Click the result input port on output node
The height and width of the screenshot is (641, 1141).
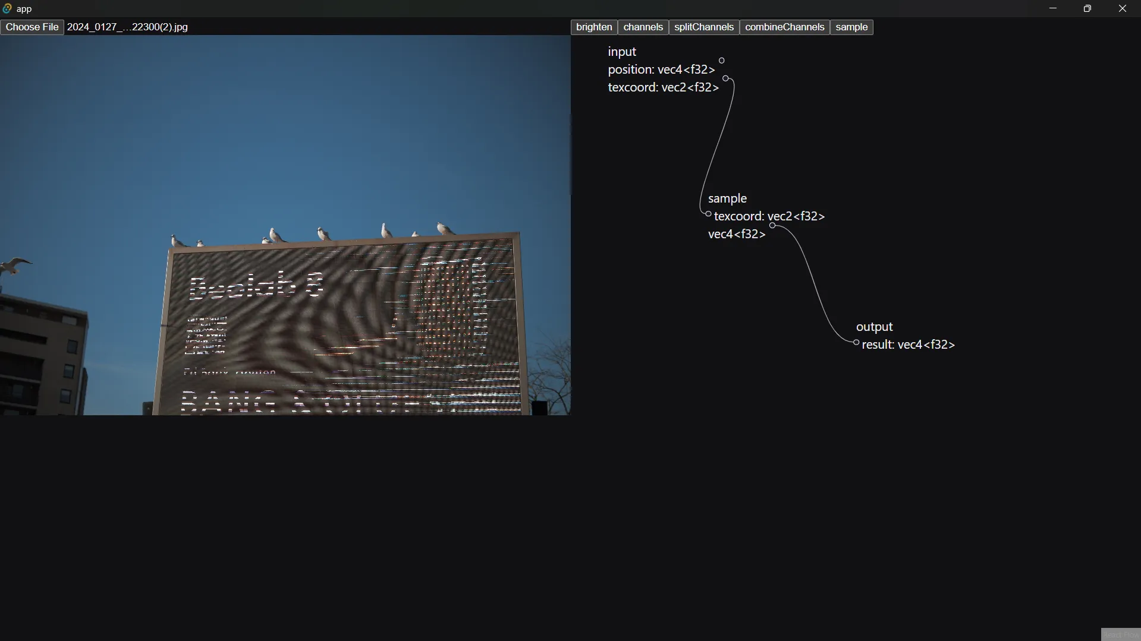pyautogui.click(x=856, y=342)
